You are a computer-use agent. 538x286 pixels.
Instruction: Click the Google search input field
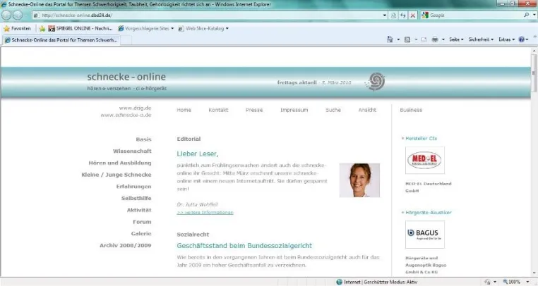tap(475, 15)
